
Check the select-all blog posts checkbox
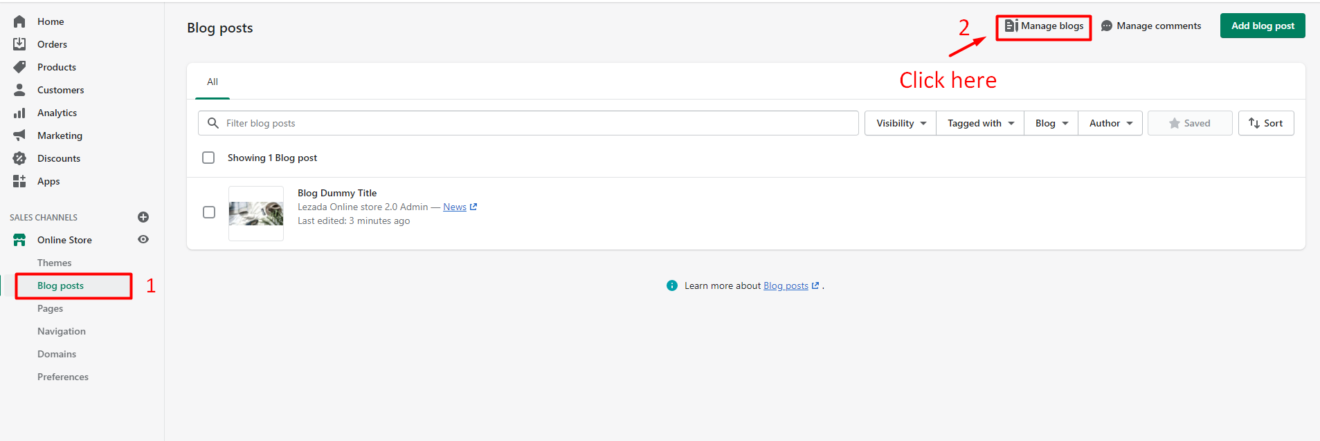pos(208,158)
